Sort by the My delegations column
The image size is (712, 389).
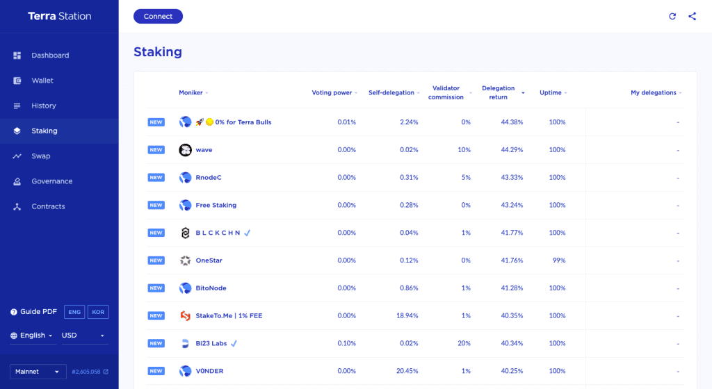coord(656,92)
